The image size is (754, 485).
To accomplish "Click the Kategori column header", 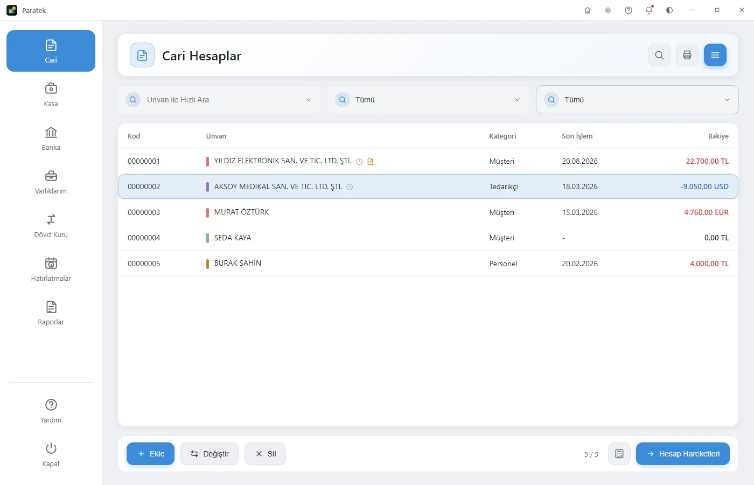I will point(502,136).
